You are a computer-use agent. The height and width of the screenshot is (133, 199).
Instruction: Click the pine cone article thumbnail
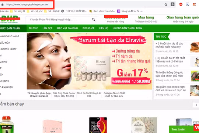coord(195,76)
